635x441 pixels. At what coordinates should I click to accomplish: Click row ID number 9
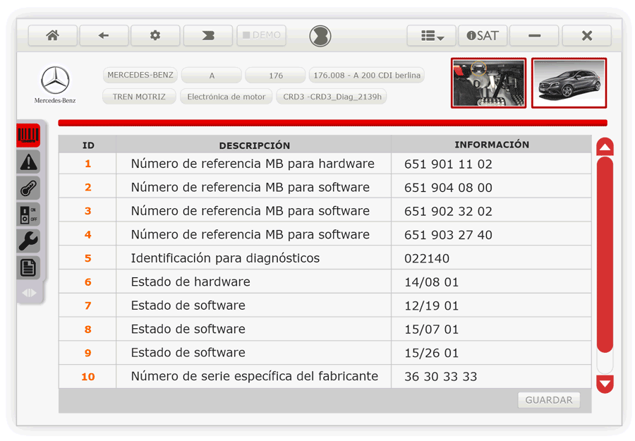[x=88, y=353]
